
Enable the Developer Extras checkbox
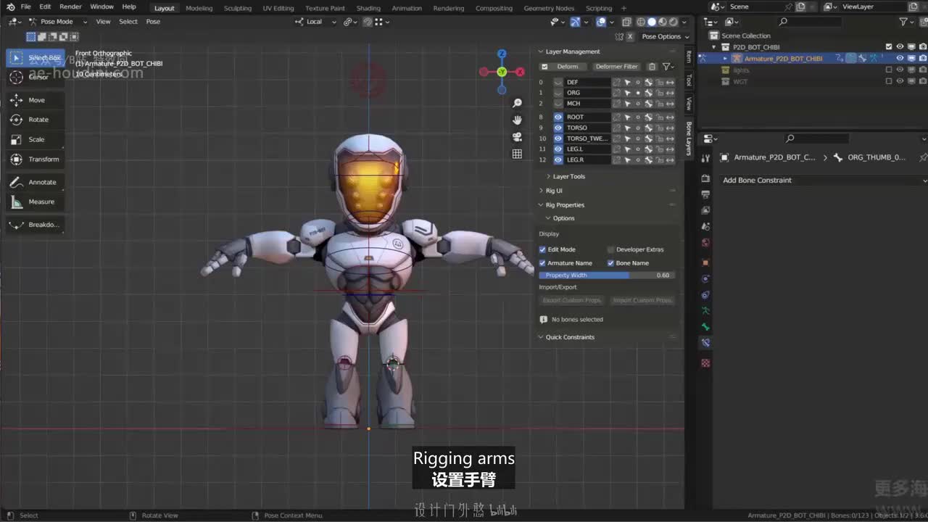[610, 249]
